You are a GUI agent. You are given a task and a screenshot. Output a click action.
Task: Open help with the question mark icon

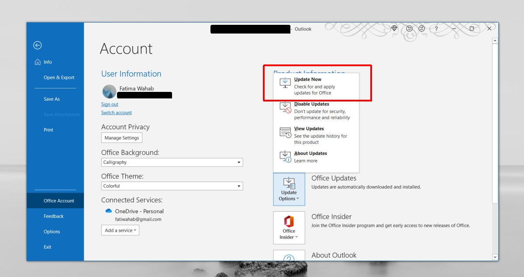pyautogui.click(x=436, y=28)
